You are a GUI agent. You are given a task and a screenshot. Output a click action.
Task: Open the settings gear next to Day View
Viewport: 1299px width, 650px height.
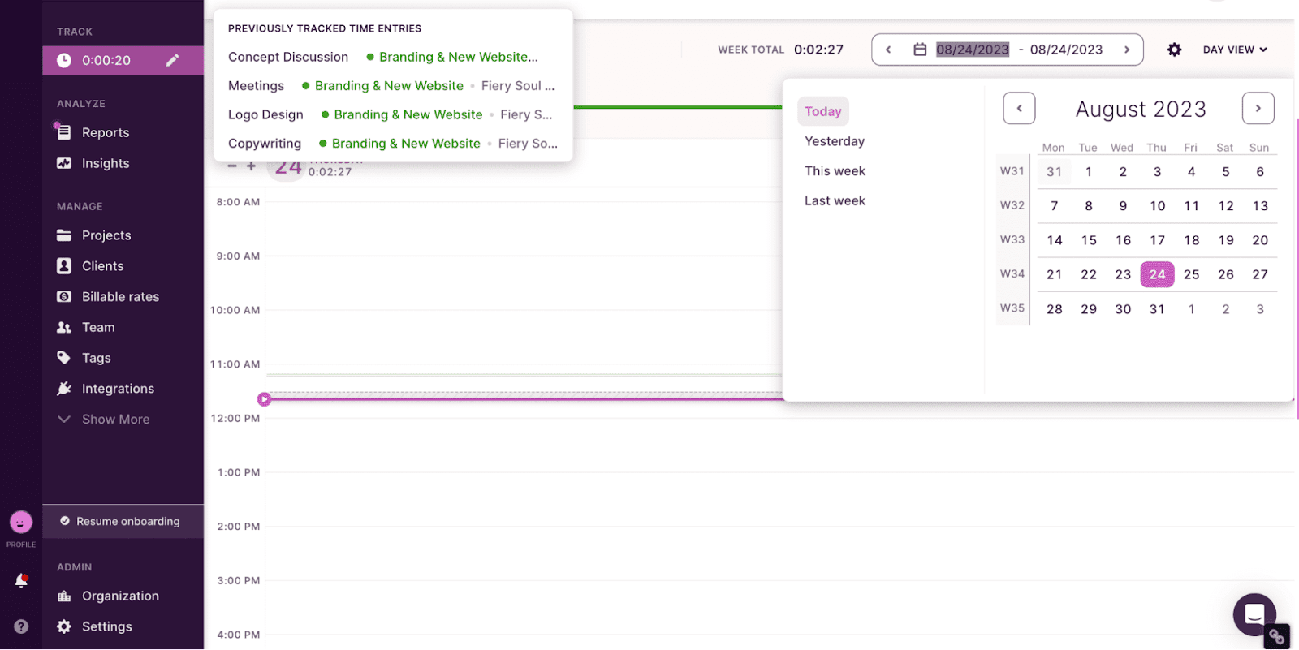pos(1174,50)
